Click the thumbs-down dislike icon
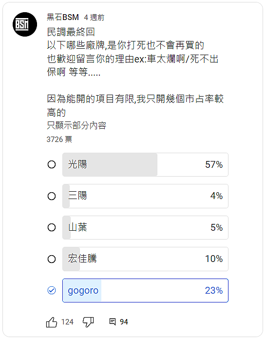 (88, 322)
